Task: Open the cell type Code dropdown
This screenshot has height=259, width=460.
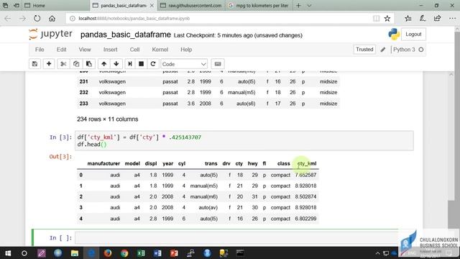Action: 184,64
